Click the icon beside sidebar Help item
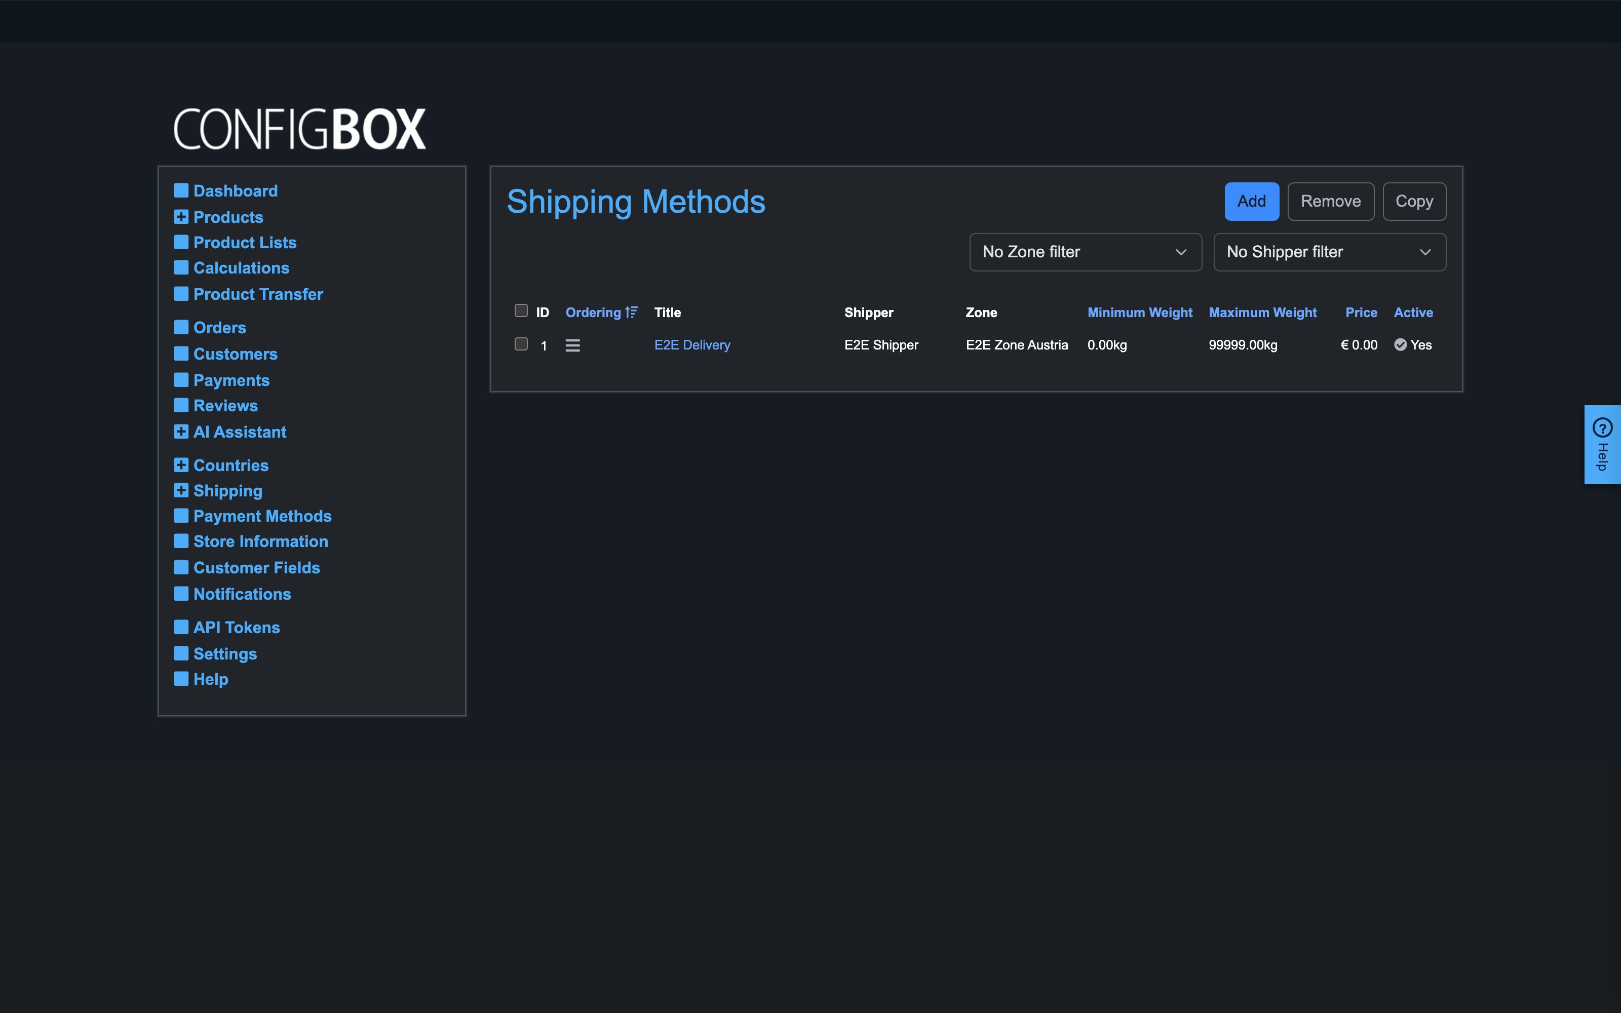 [181, 679]
